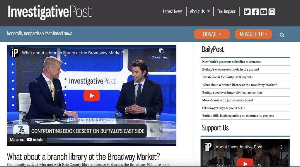Open the three-dot menu on About video
Image resolution: width=300 pixels, height=167 pixels.
[x=281, y=147]
